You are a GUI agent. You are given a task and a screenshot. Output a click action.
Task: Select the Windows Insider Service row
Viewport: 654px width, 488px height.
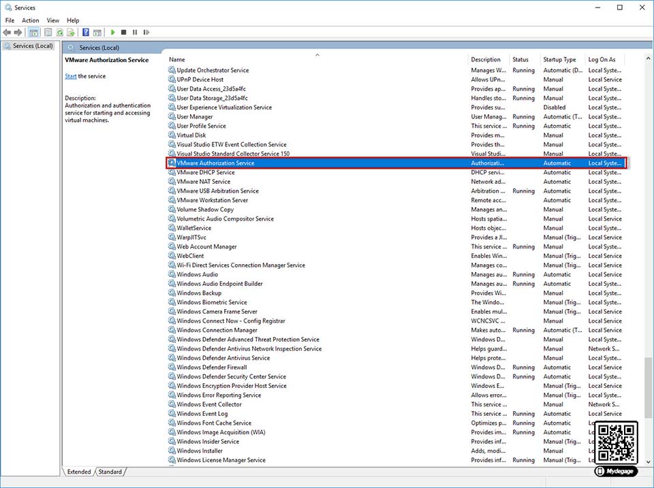pos(396,441)
